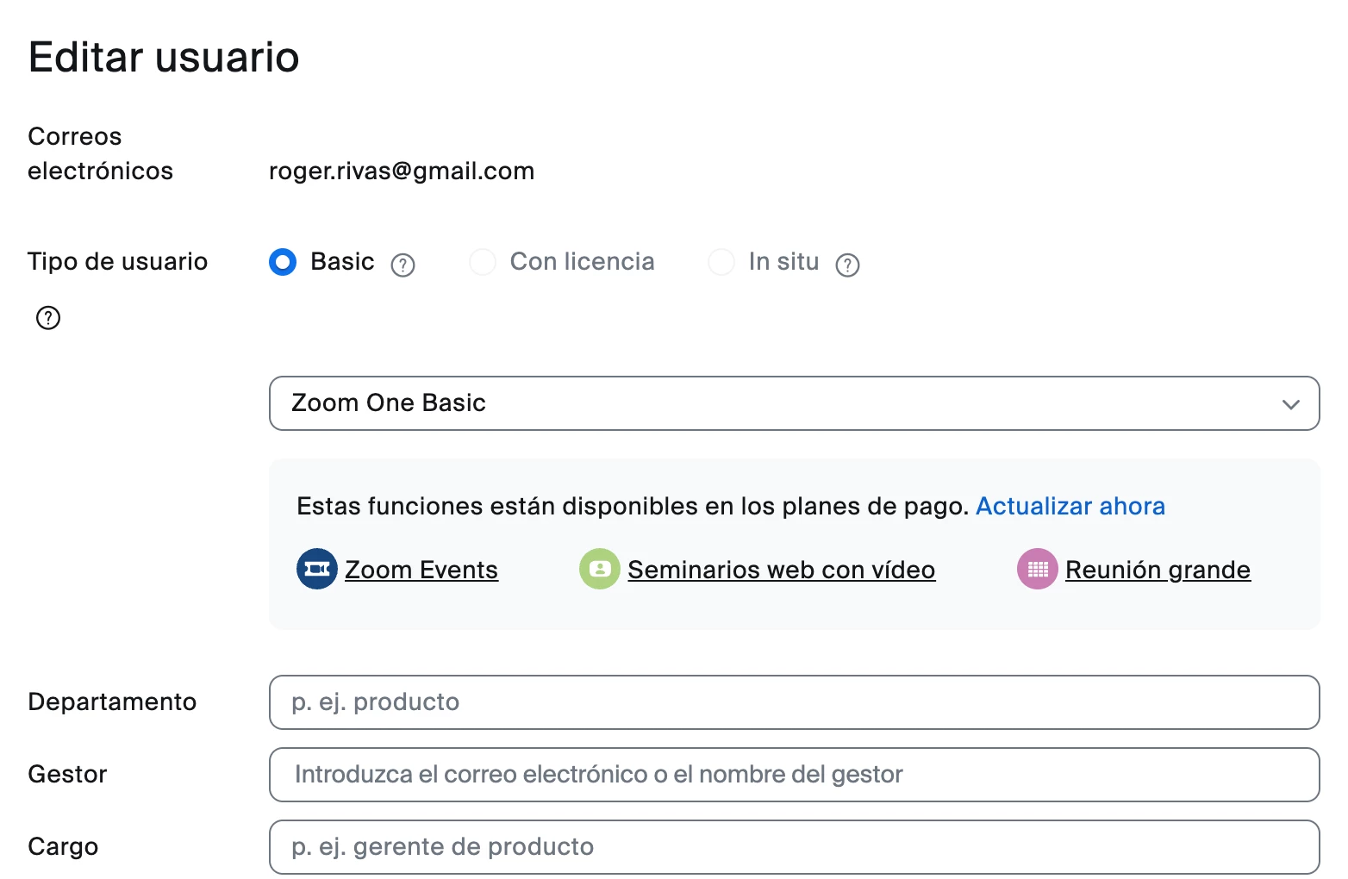Click the help icon next to Basic
The height and width of the screenshot is (879, 1348).
click(x=403, y=265)
